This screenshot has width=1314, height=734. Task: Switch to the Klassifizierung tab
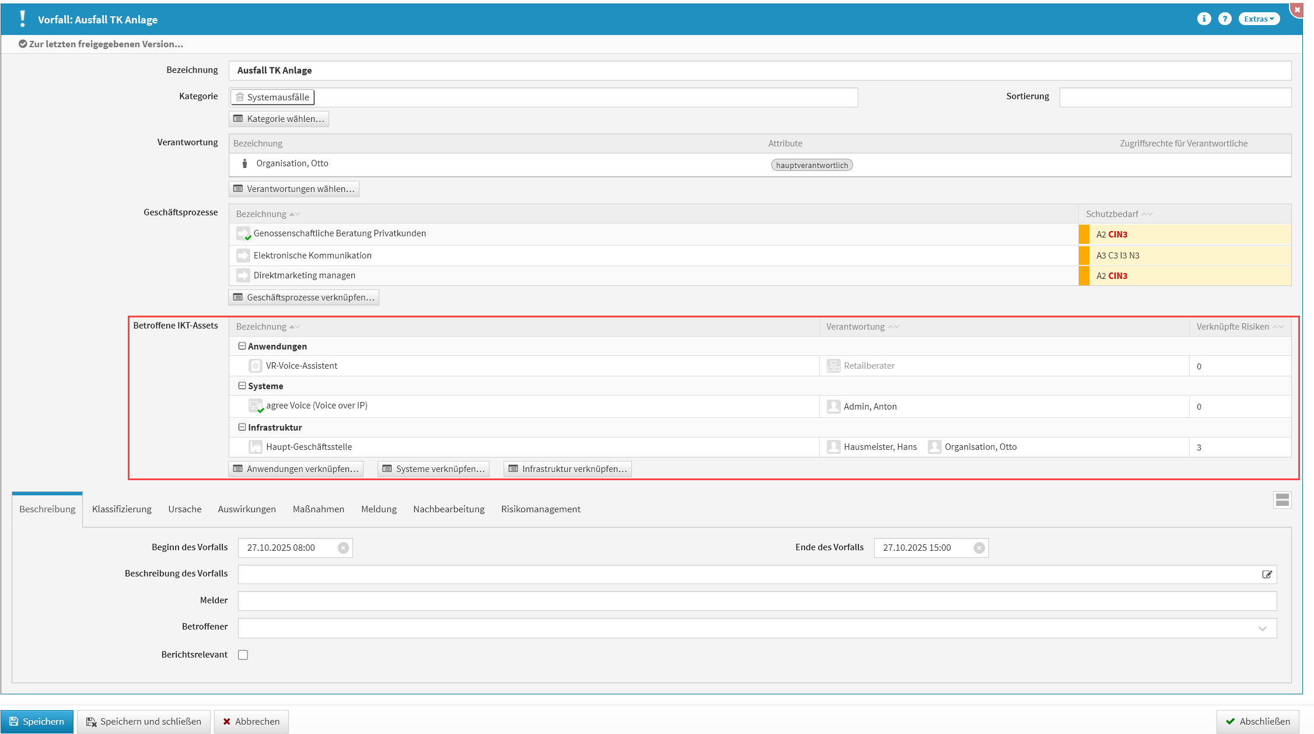click(x=121, y=509)
